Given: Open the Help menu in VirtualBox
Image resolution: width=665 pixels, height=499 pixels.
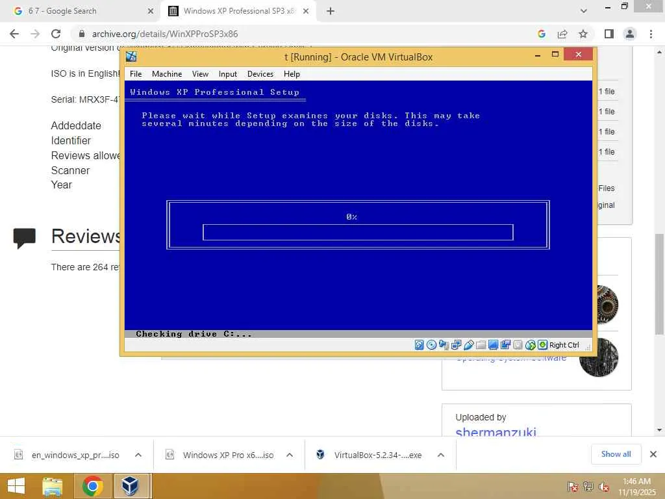Looking at the screenshot, I should pyautogui.click(x=292, y=74).
